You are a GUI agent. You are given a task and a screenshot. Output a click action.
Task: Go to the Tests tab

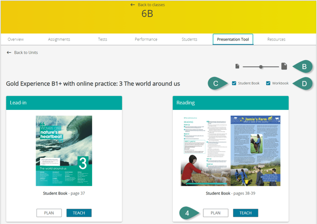click(102, 39)
